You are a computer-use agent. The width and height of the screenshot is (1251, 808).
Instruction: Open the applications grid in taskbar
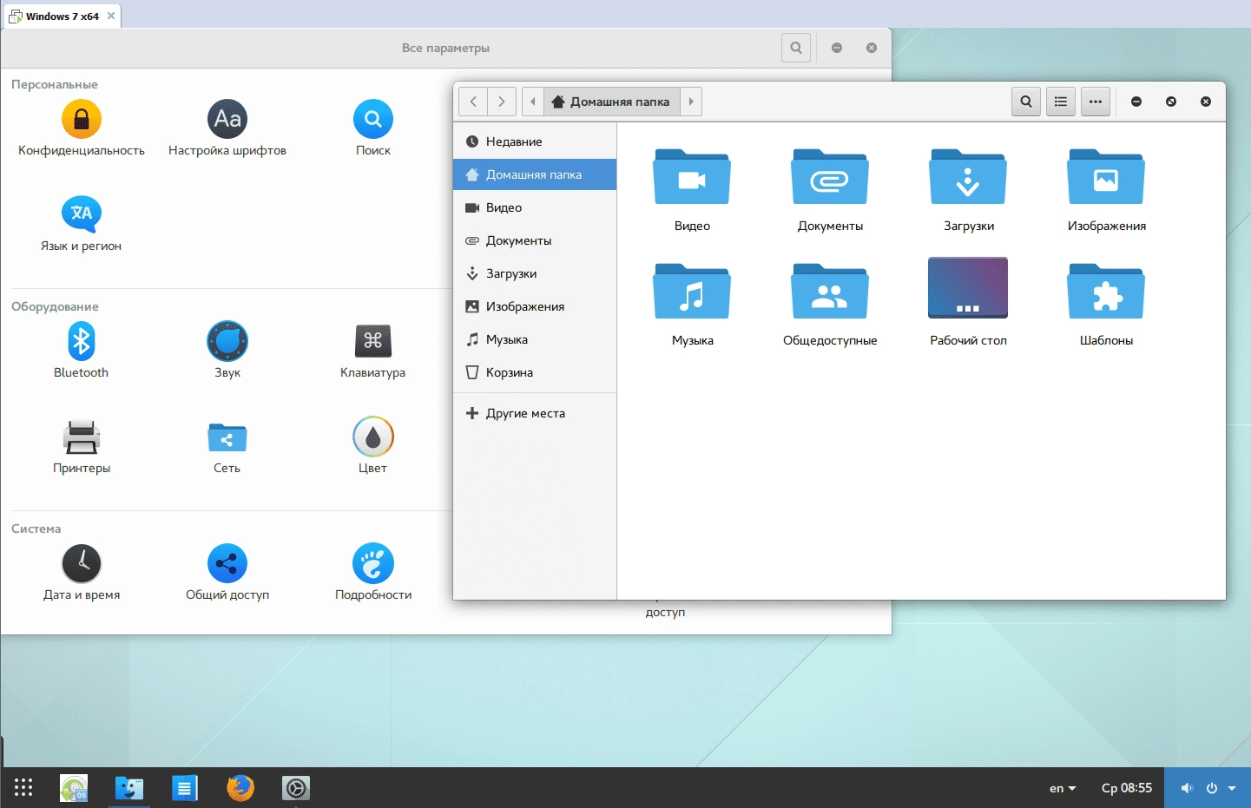23,787
